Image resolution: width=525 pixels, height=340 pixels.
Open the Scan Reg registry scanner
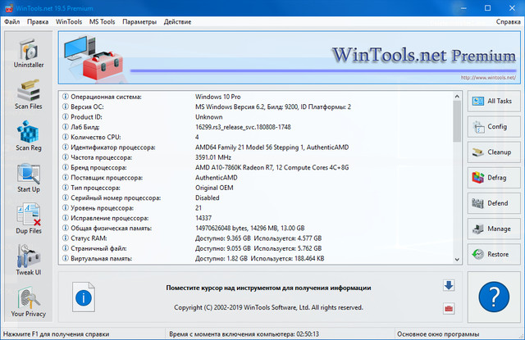point(28,137)
